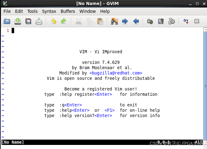Viewport: 207px width, 149px height.
Task: Maximize the GVIM window
Action: pos(197,4)
